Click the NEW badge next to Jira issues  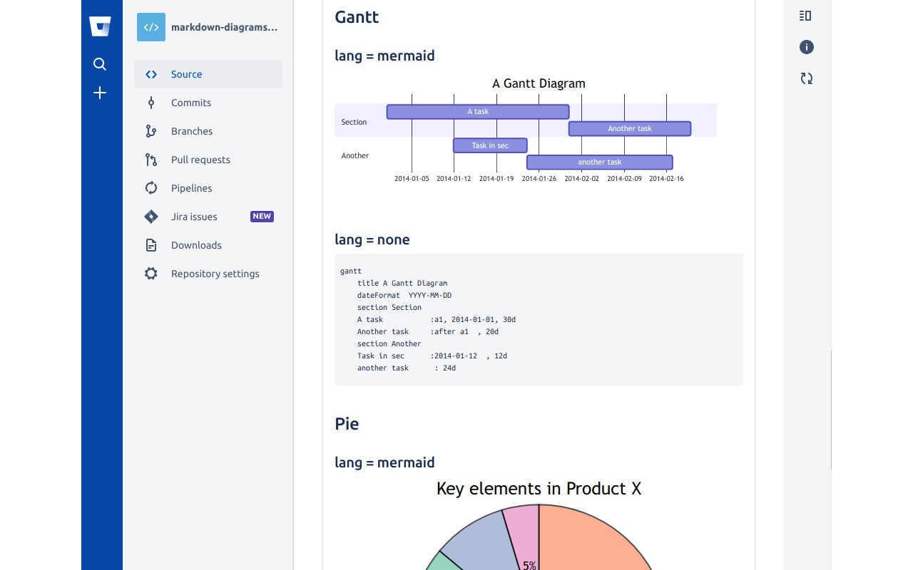click(262, 217)
